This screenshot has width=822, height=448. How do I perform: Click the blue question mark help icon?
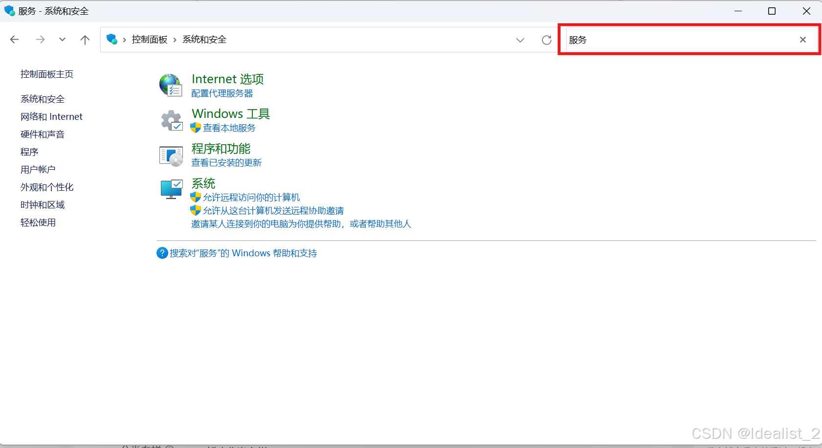click(x=162, y=253)
